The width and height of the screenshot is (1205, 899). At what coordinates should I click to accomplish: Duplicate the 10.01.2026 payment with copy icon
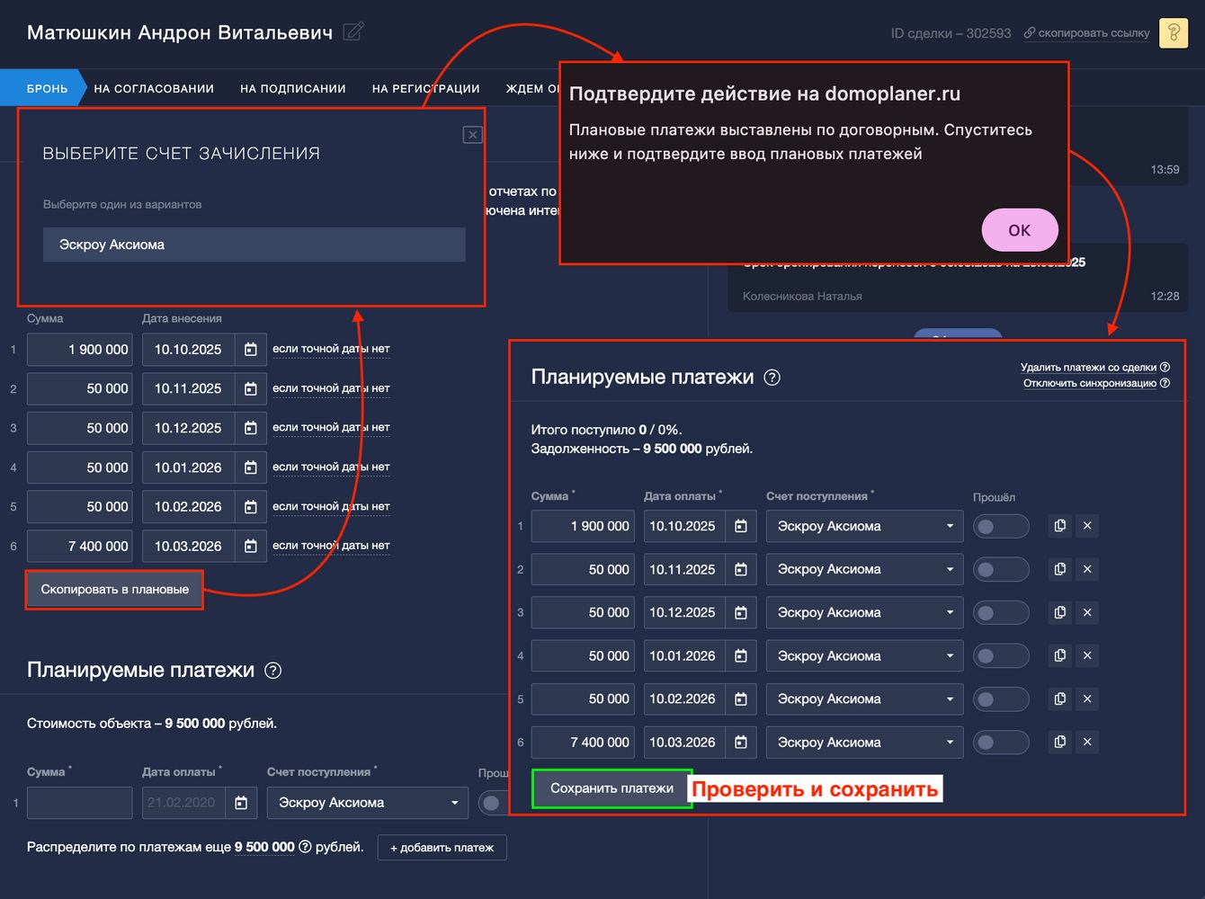[x=1060, y=655]
